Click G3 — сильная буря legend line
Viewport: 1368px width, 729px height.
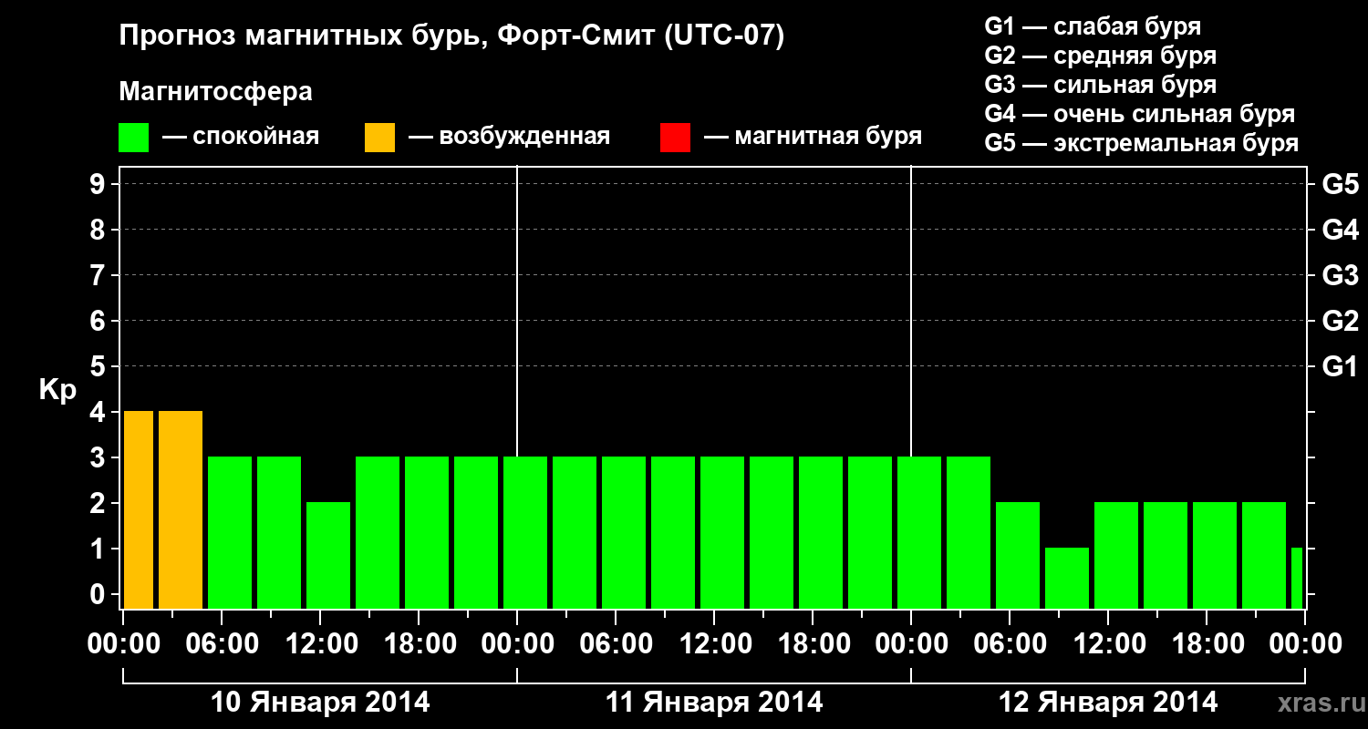1100,85
